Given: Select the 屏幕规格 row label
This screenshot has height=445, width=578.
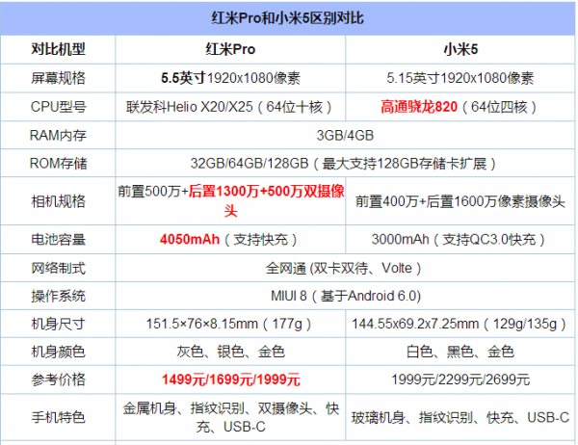Looking at the screenshot, I should click(x=57, y=76).
